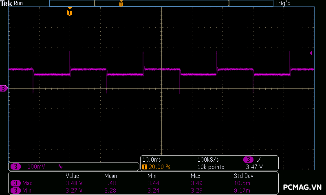326x195 pixels.
Task: Click the 10.0ms horizontal timebase readout
Action: tap(151, 159)
